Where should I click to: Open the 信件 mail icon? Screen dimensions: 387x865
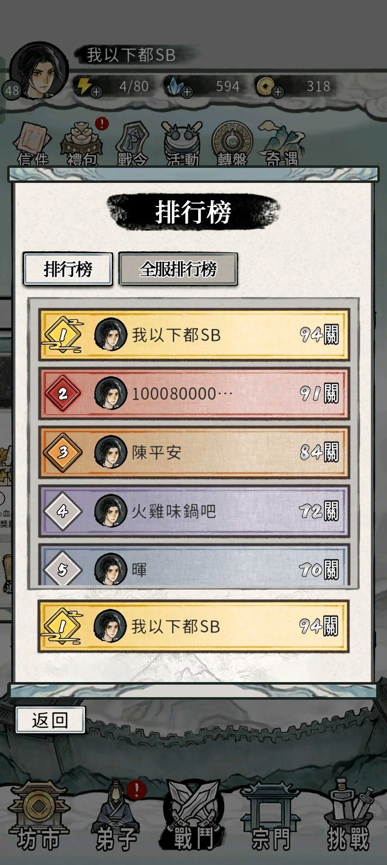(x=33, y=144)
